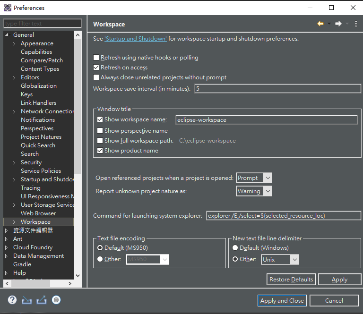Expand the Workspace tree node

tap(14, 222)
